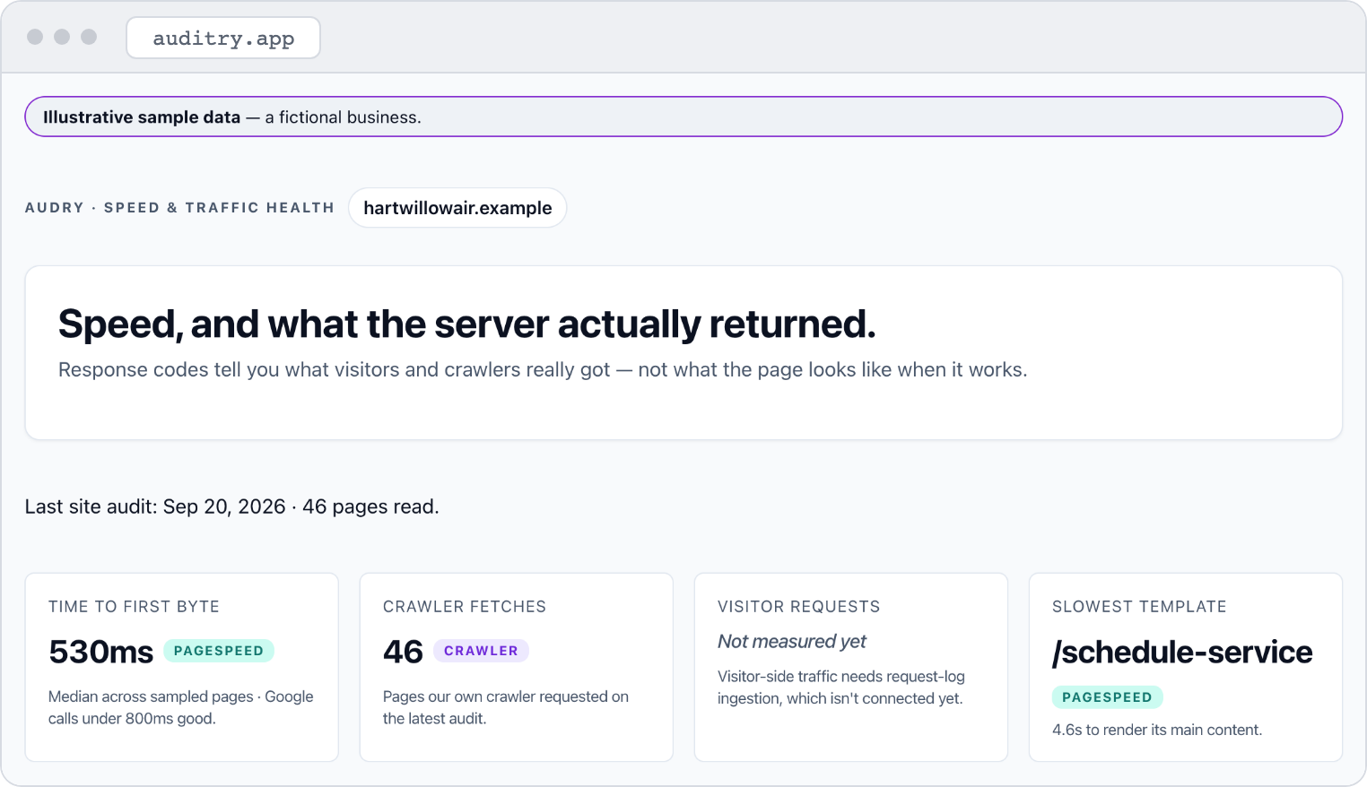The image size is (1367, 787).
Task: Select the hartwillowair.example domain pill
Action: coord(457,208)
